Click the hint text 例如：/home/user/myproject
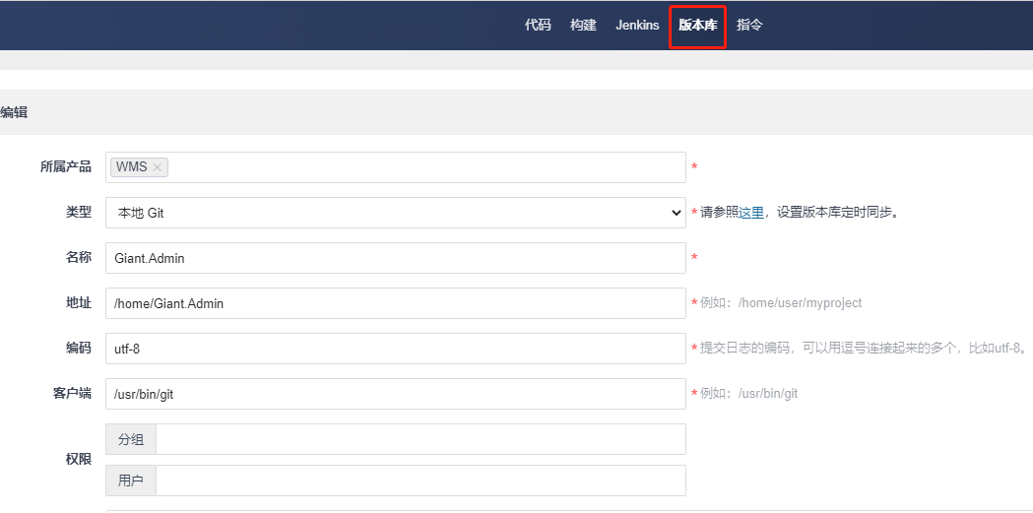The image size is (1033, 513). pos(781,303)
